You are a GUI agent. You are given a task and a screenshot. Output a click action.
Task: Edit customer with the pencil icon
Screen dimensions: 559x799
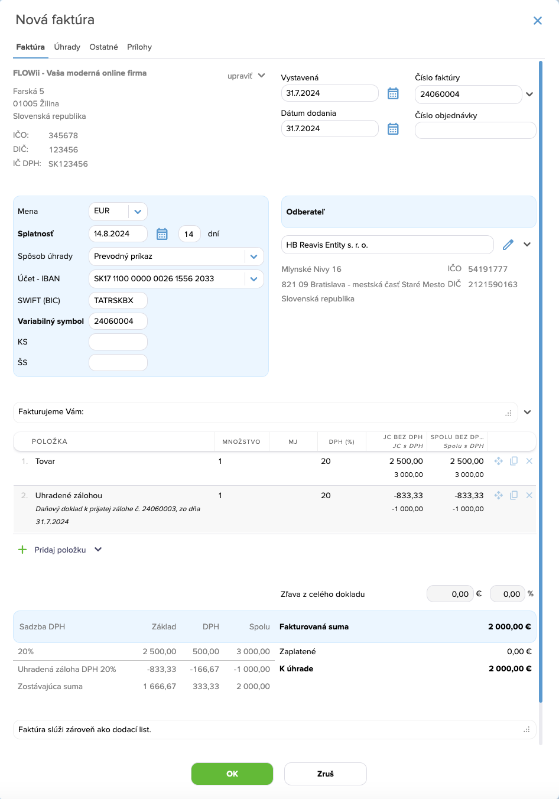pyautogui.click(x=508, y=245)
